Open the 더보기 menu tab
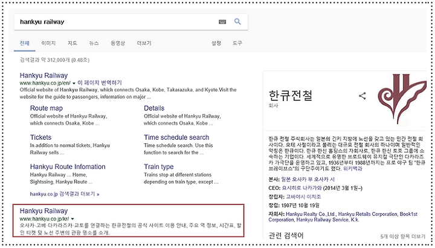The image size is (435, 248). (x=144, y=43)
